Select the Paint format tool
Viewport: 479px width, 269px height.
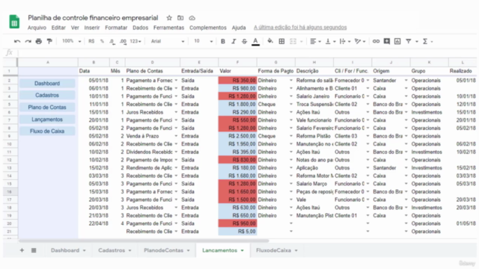[x=49, y=41]
